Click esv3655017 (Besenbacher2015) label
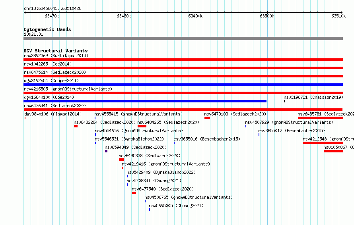This screenshot has height=225, width=354. point(292,131)
